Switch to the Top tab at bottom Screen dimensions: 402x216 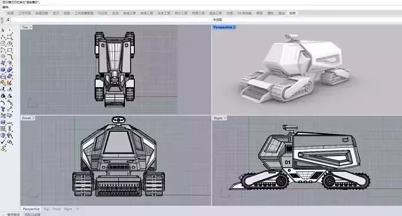[x=46, y=209]
